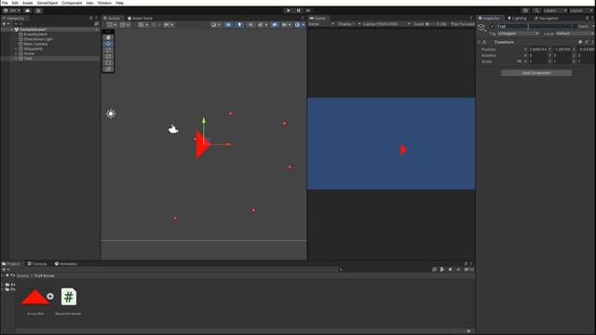The width and height of the screenshot is (596, 335).
Task: Expand Arrow_Red sprite sub-assets arrow
Action: pyautogui.click(x=50, y=296)
